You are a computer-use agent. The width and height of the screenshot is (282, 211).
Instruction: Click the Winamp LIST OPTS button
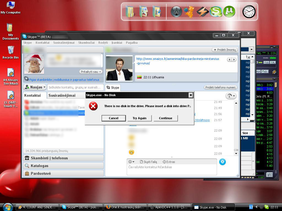click(x=270, y=174)
